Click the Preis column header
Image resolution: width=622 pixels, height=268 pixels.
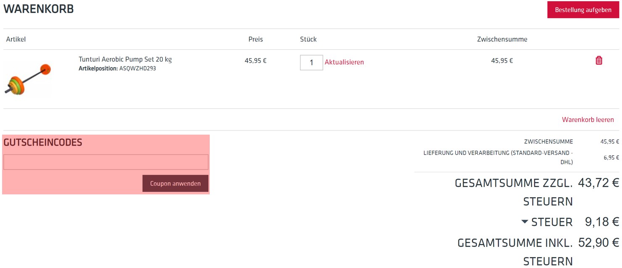256,39
